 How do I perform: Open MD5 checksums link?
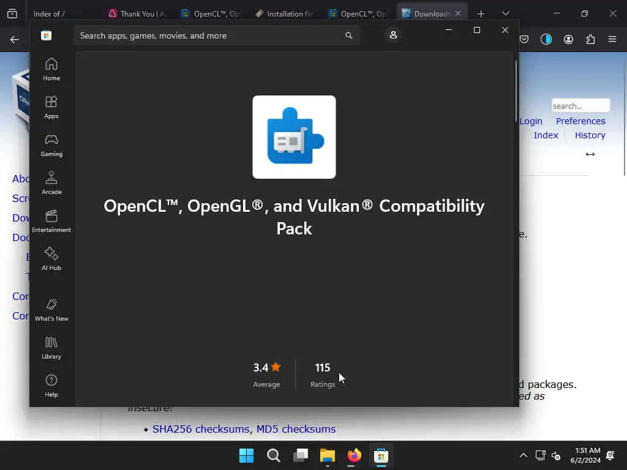point(296,429)
